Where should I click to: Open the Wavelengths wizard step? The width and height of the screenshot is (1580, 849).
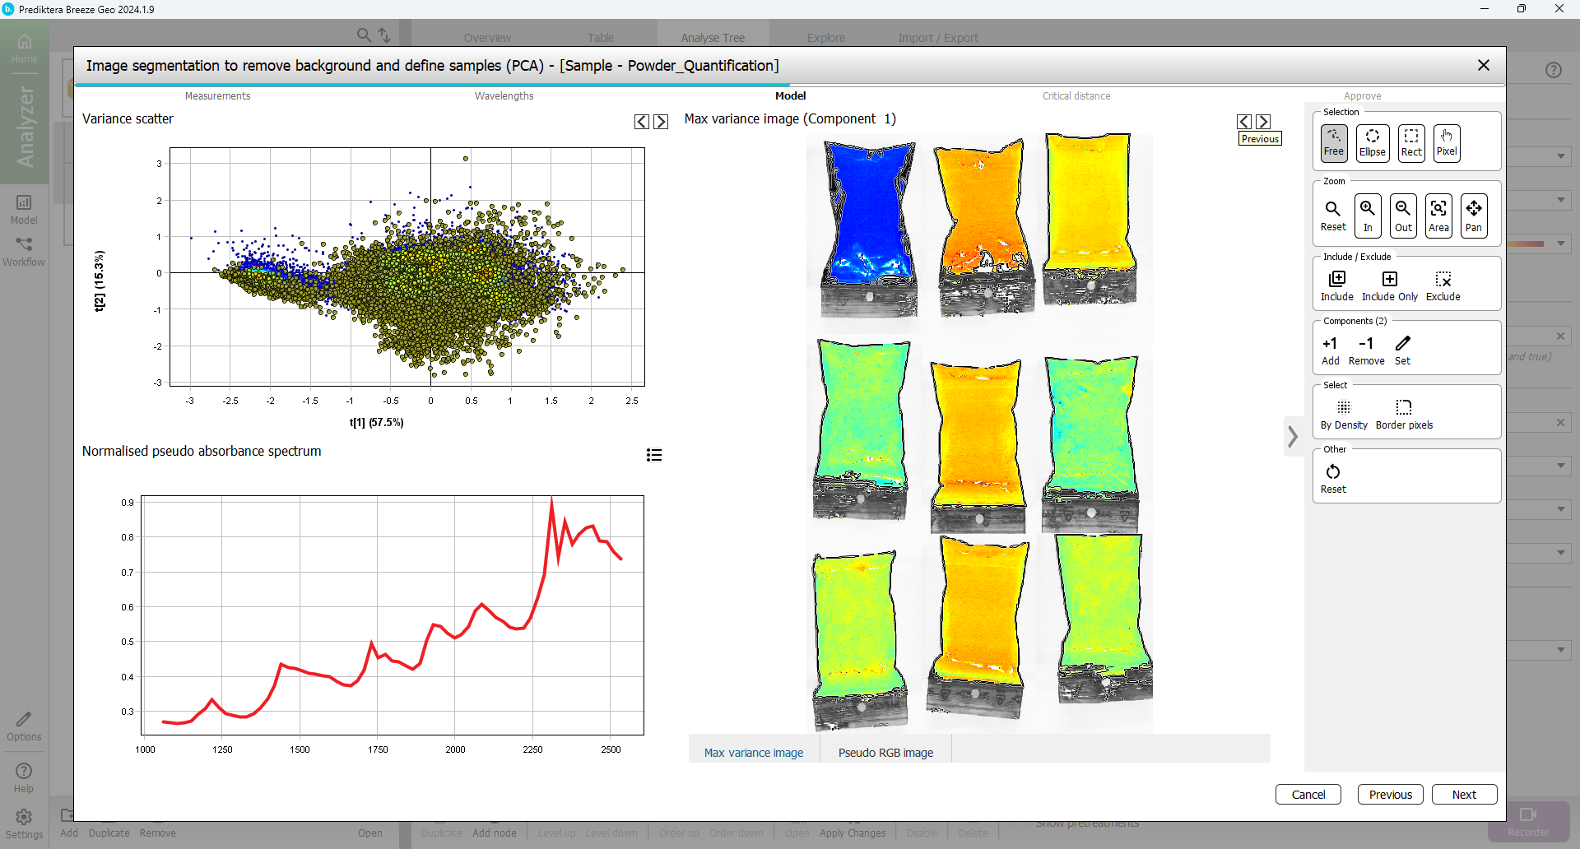tap(504, 96)
